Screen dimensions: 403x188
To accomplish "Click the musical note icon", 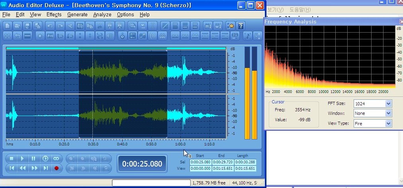I will click(248, 36).
